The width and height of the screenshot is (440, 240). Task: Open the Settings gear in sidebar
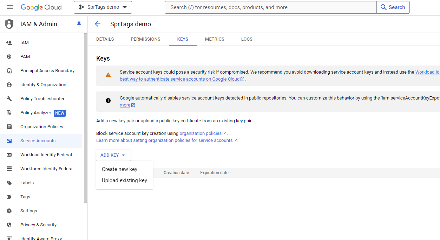tap(9, 211)
